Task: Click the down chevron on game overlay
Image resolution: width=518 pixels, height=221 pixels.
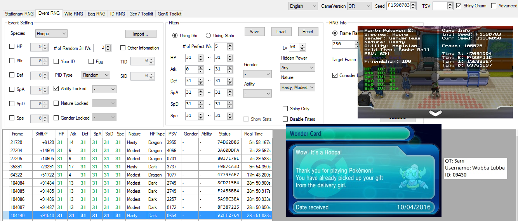Action: click(x=436, y=113)
